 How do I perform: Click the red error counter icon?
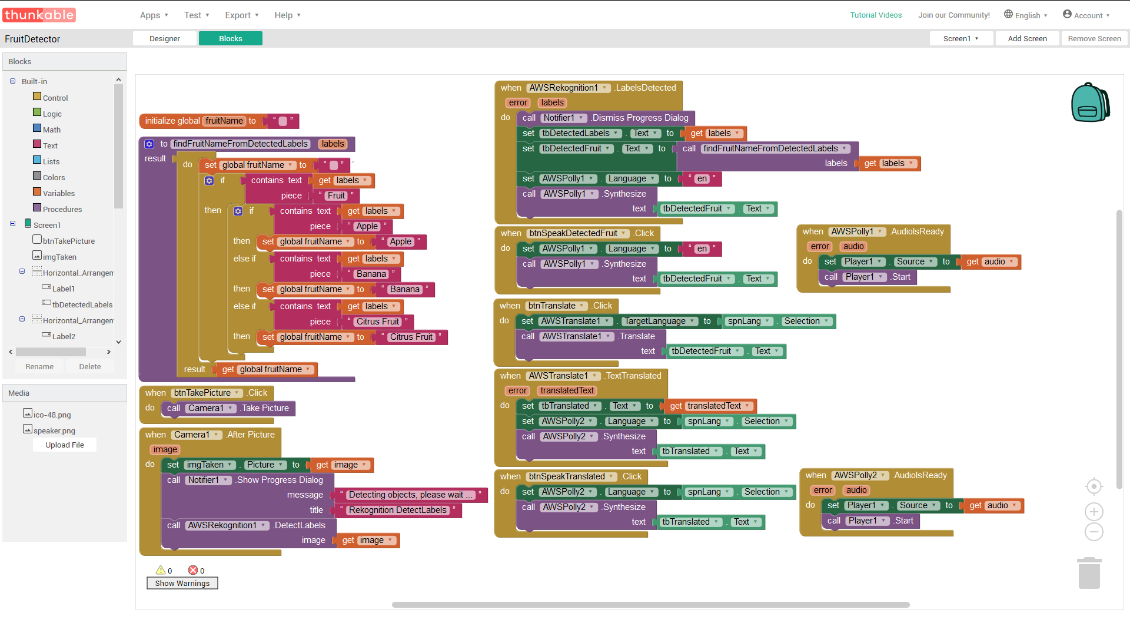click(192, 570)
